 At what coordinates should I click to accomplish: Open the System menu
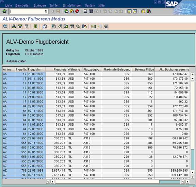point(90,5)
